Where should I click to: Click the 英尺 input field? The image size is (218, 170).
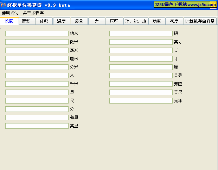pos(141,92)
